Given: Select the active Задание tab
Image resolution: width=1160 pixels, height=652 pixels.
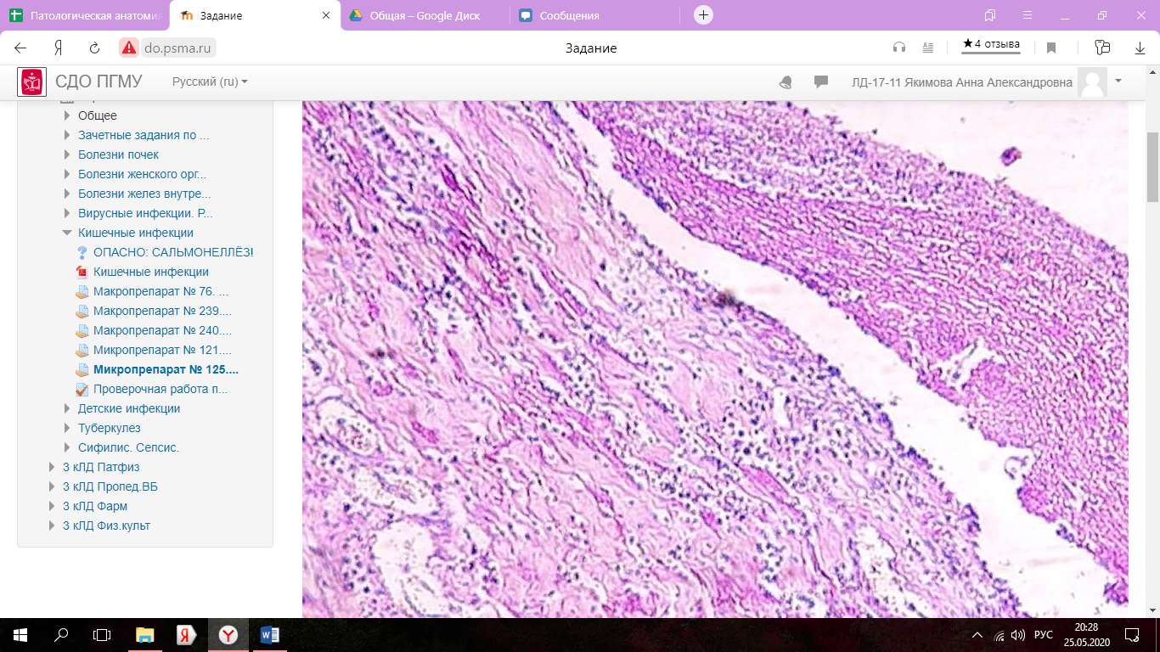Looking at the screenshot, I should pos(255,15).
